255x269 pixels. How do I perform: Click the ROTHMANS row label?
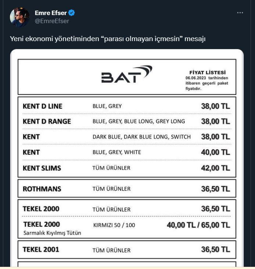(42, 189)
